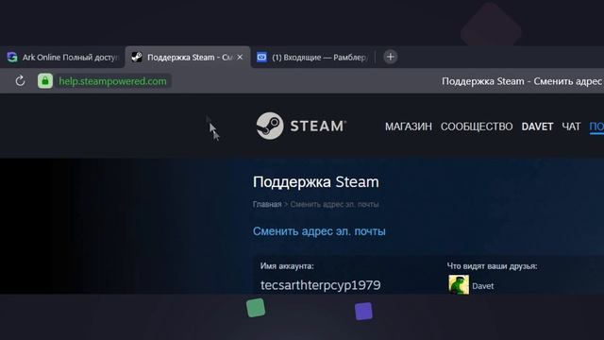Click the Что видят ваши друзья: label
This screenshot has height=340, width=604.
[492, 266]
